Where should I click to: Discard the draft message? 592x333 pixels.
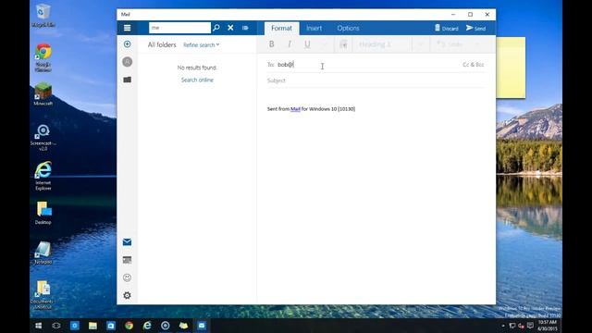click(446, 28)
